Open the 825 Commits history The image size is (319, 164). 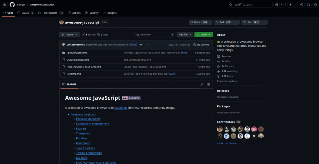201,45
